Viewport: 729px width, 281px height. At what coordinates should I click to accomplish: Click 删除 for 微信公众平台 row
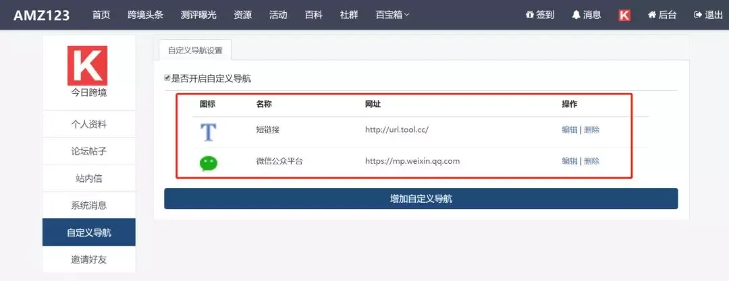tap(592, 161)
